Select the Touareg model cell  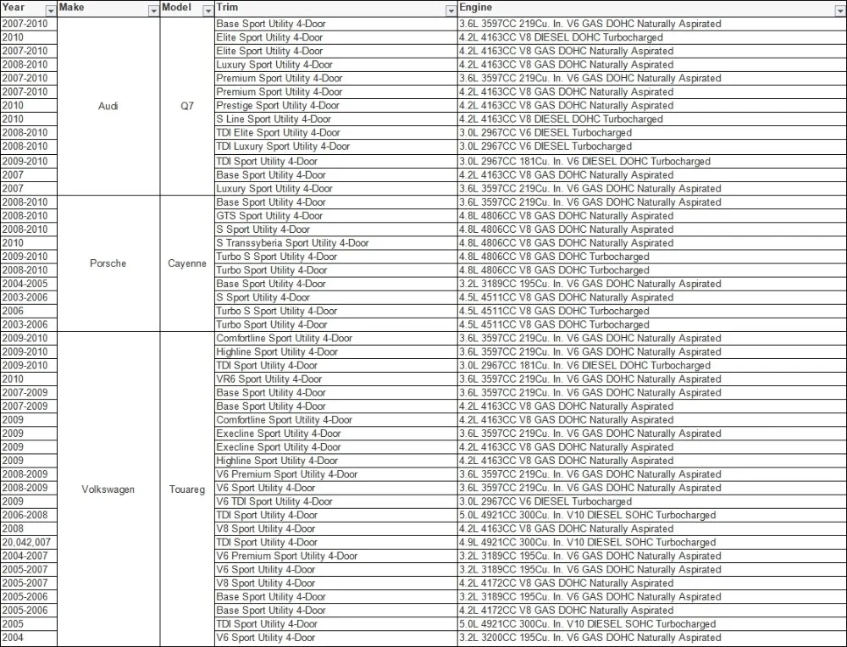coord(187,489)
